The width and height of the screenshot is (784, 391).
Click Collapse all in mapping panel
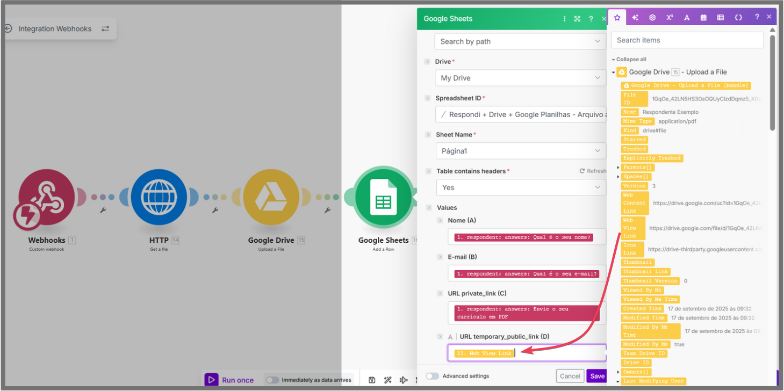tap(631, 60)
